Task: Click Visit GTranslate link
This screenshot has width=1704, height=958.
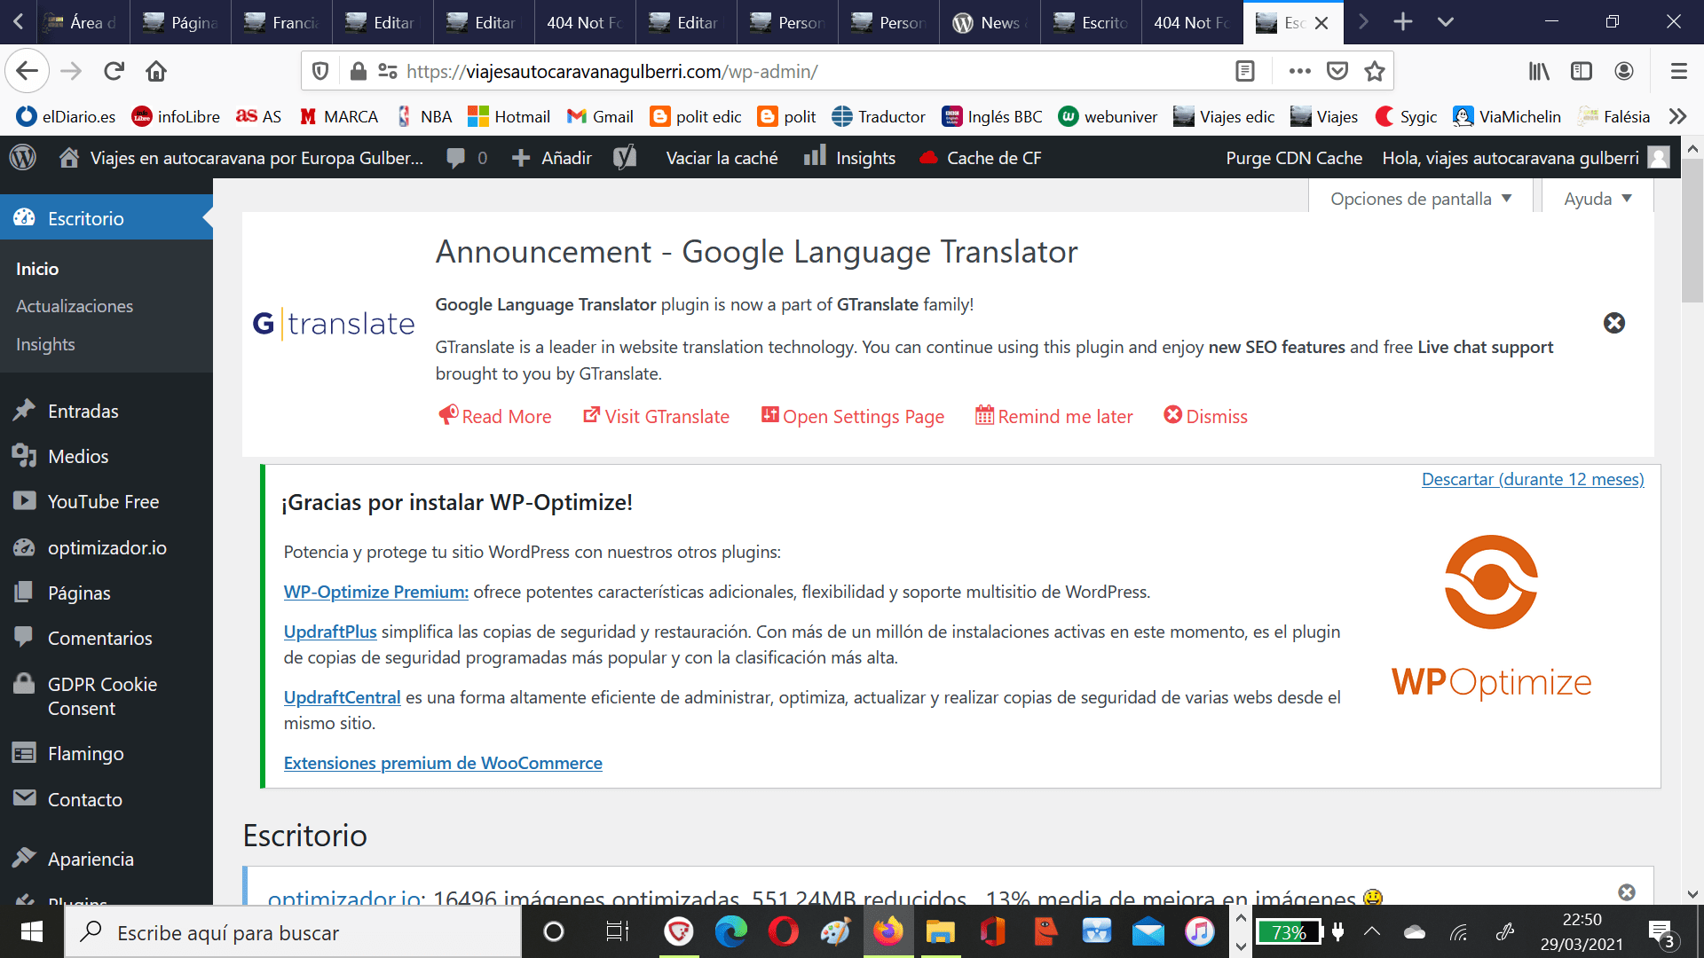Action: point(657,416)
